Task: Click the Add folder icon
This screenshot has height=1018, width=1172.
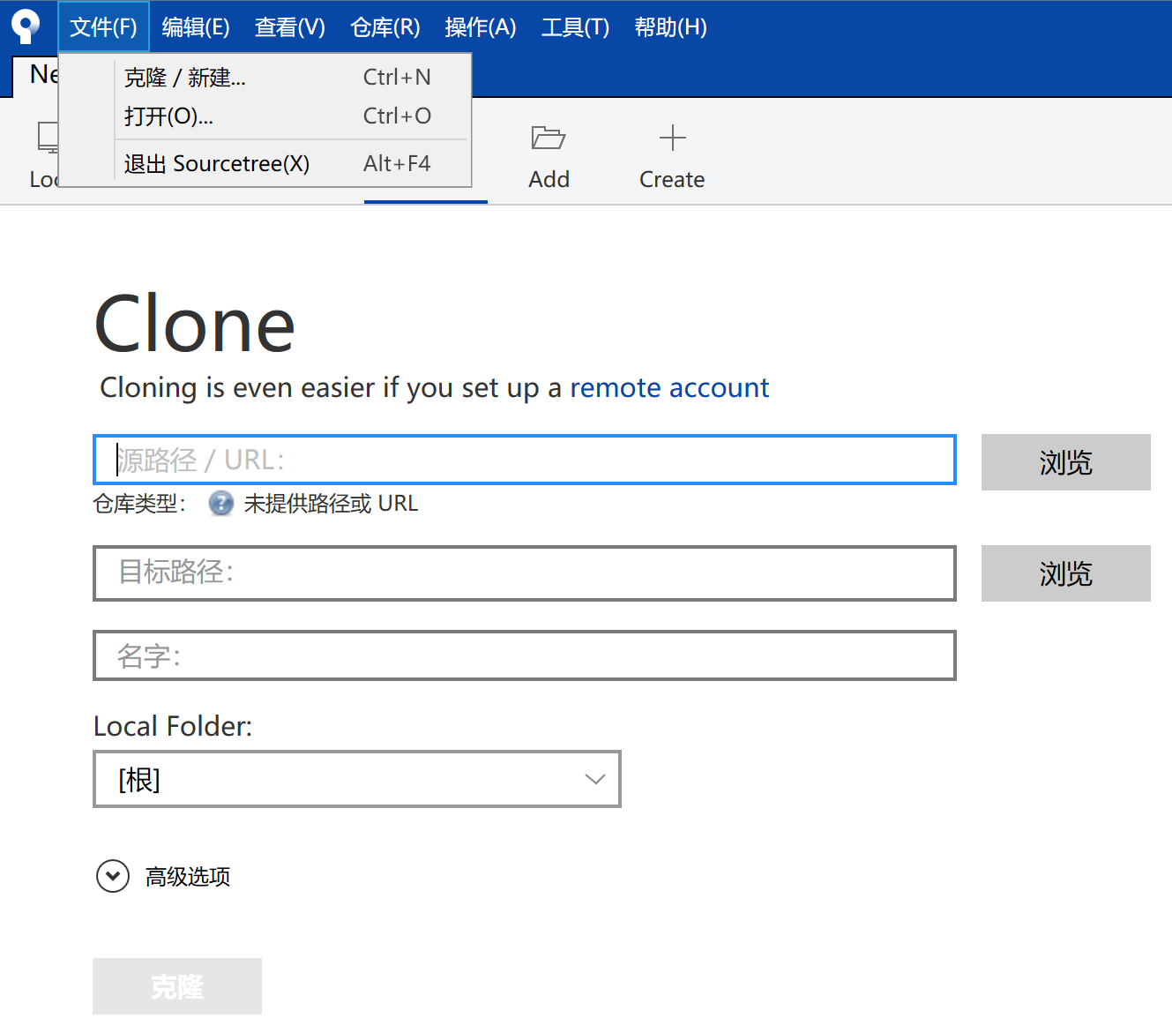Action: (x=549, y=138)
